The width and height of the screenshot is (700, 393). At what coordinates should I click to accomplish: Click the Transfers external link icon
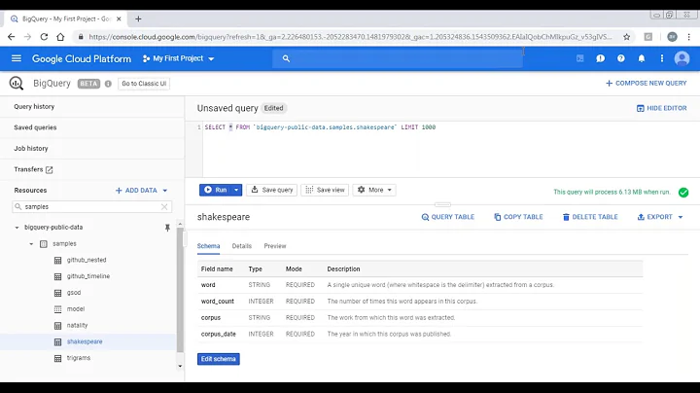click(x=50, y=169)
